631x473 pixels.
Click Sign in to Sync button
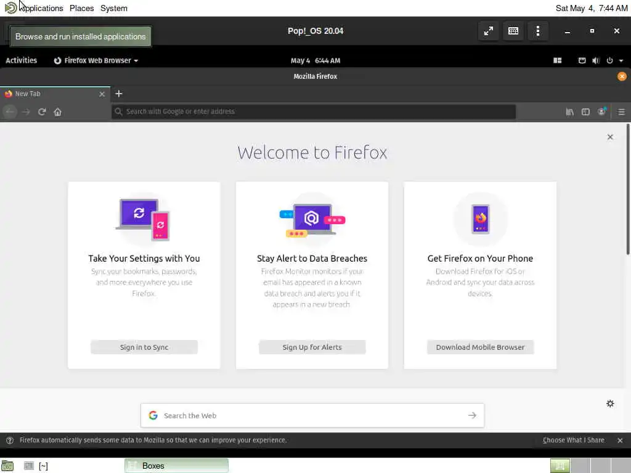(144, 347)
